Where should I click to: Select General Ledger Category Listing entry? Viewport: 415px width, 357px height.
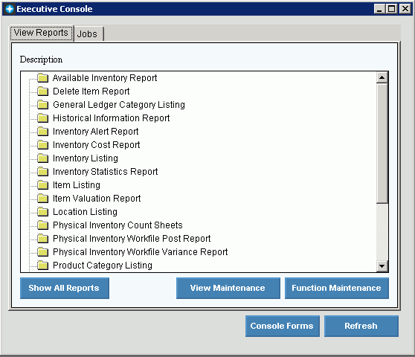coord(119,105)
